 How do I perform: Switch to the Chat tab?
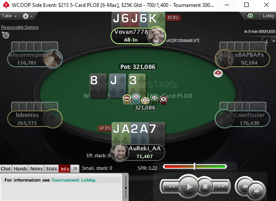coord(6,169)
